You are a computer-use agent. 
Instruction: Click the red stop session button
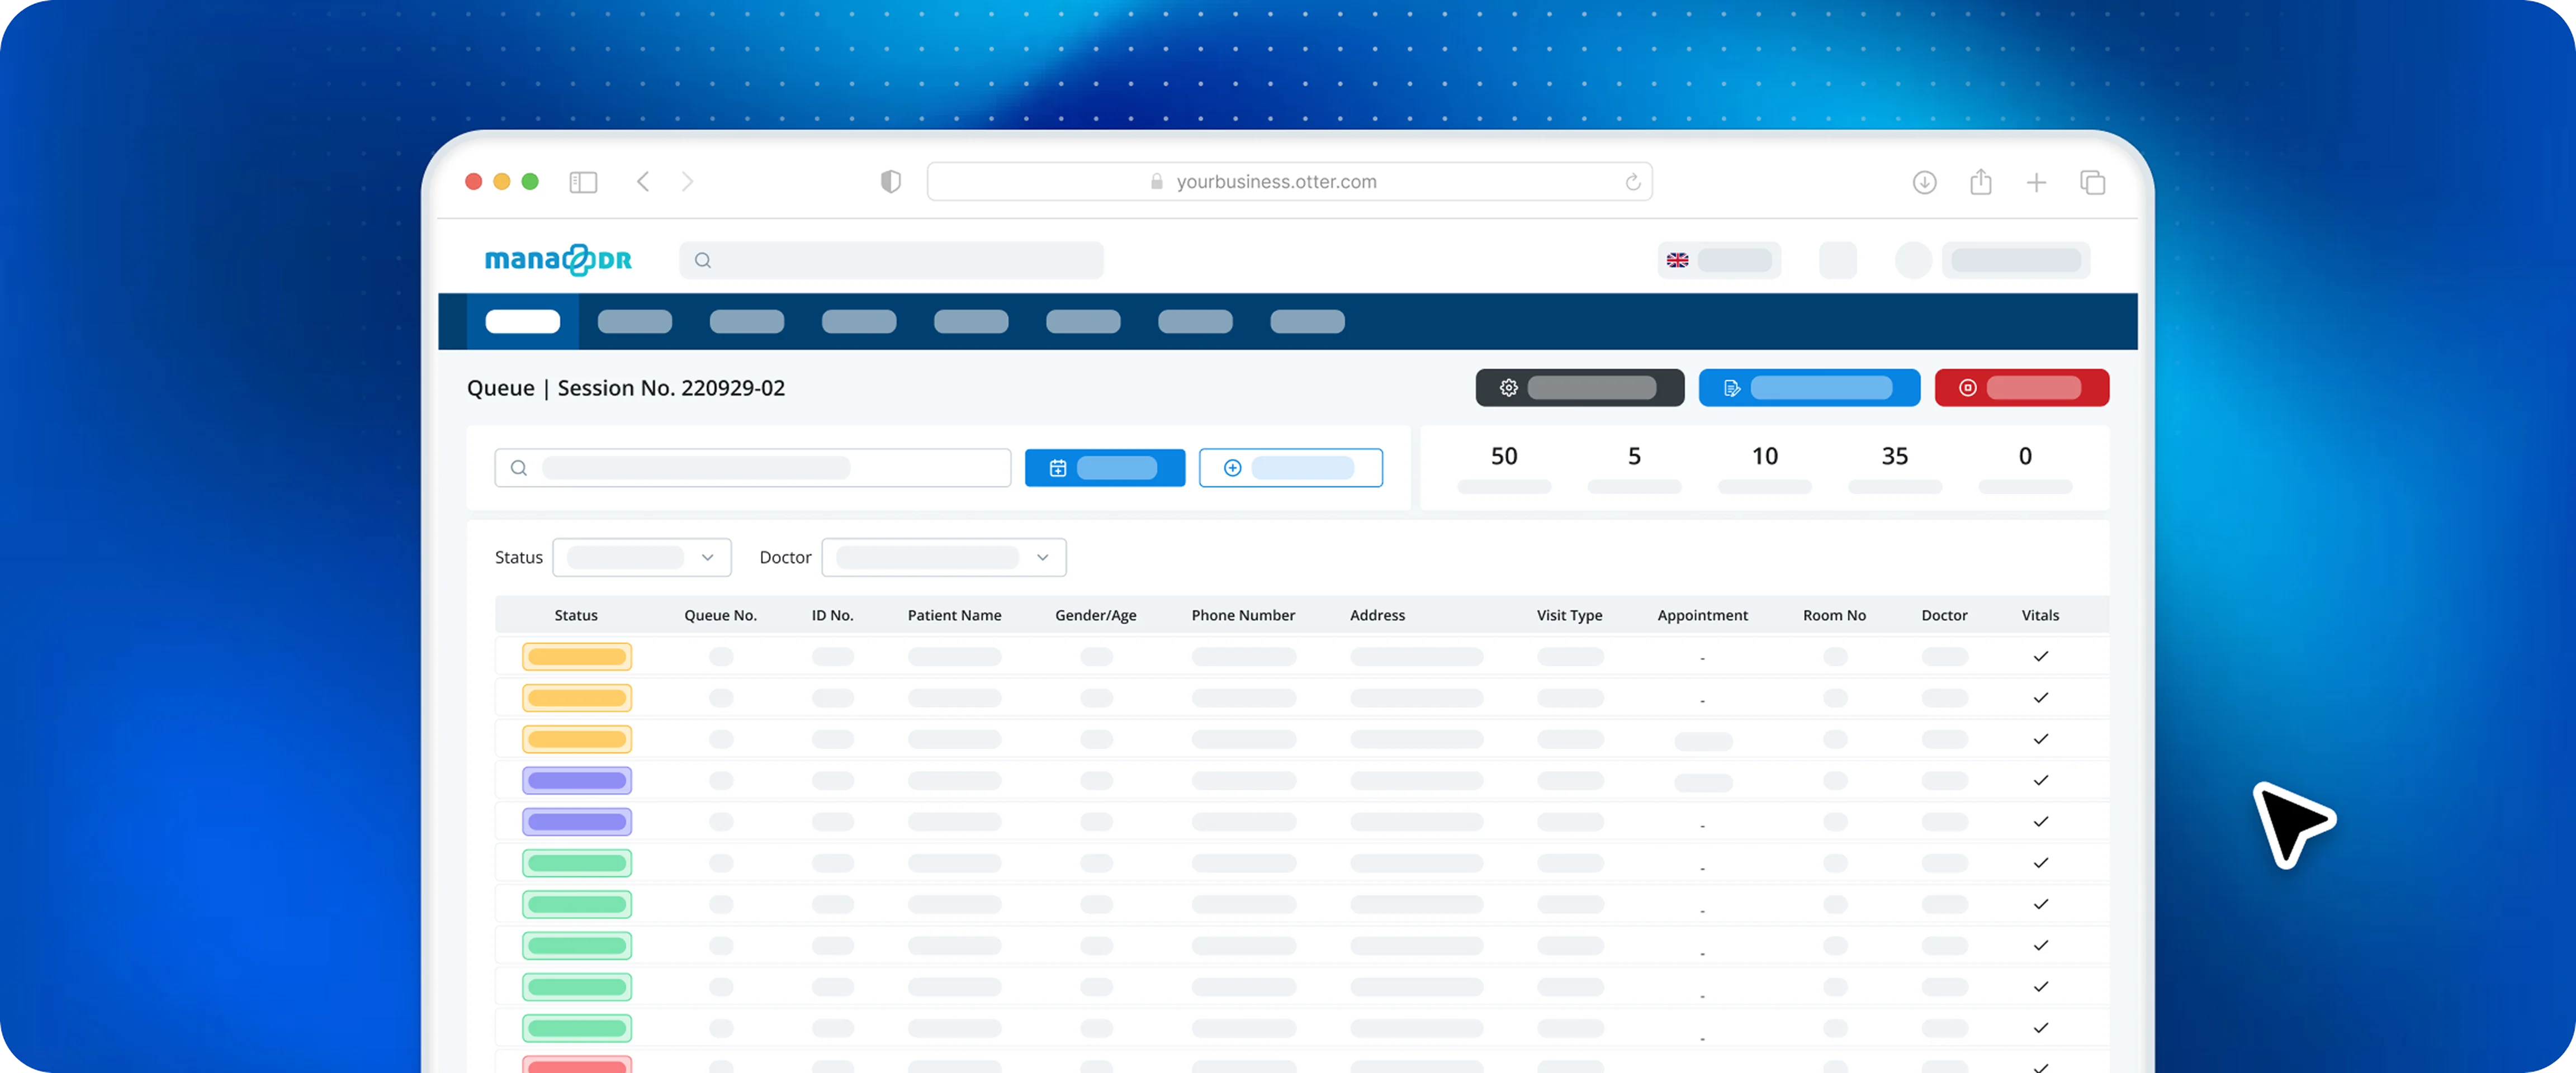click(2021, 388)
